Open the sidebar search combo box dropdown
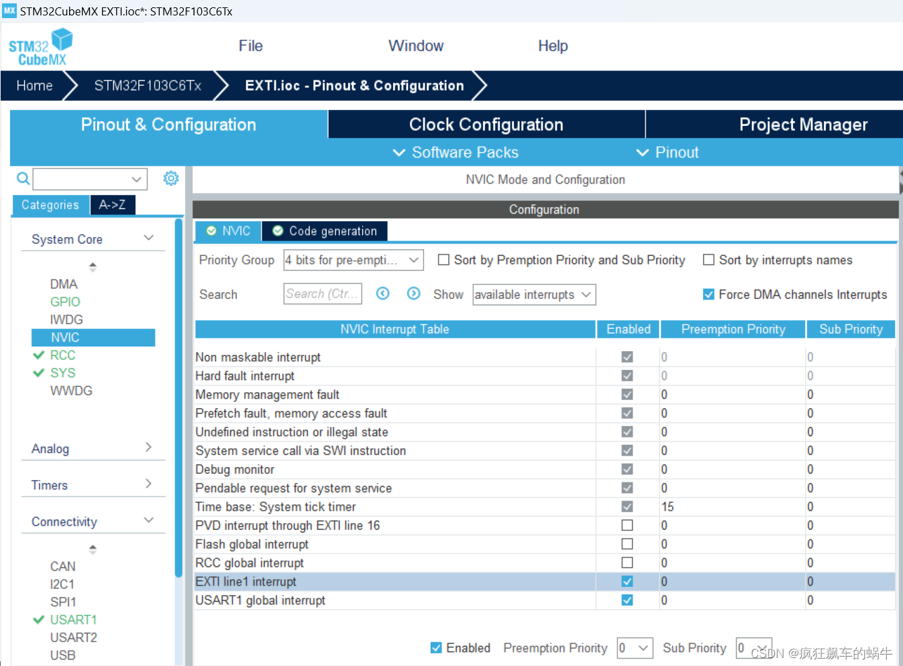 [136, 179]
